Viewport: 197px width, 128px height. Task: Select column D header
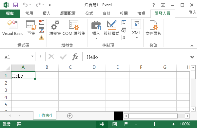[x=94, y=67]
